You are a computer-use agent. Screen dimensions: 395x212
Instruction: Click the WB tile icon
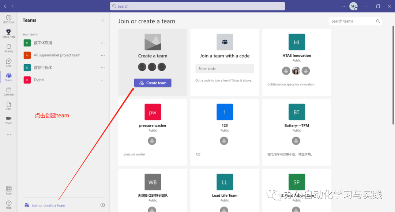pos(153,182)
